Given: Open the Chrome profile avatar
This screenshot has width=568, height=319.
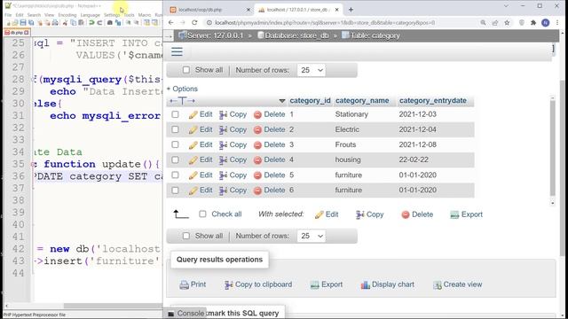Looking at the screenshot, I should [546, 22].
